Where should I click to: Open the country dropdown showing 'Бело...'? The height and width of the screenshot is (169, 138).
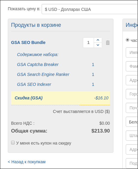point(132,122)
